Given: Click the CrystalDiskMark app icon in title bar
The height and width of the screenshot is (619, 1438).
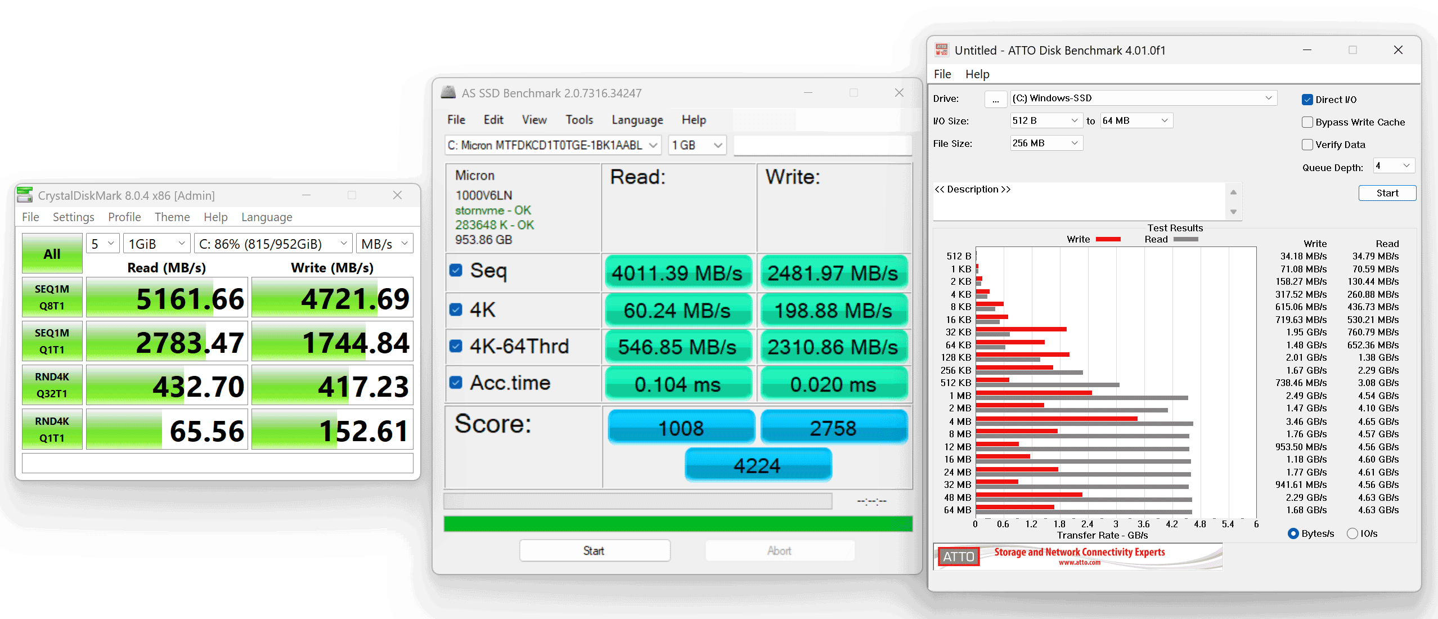Looking at the screenshot, I should pyautogui.click(x=25, y=195).
